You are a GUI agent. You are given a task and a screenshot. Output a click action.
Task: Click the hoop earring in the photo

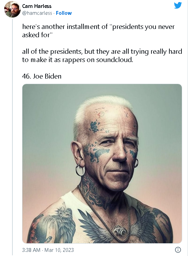[80, 168]
